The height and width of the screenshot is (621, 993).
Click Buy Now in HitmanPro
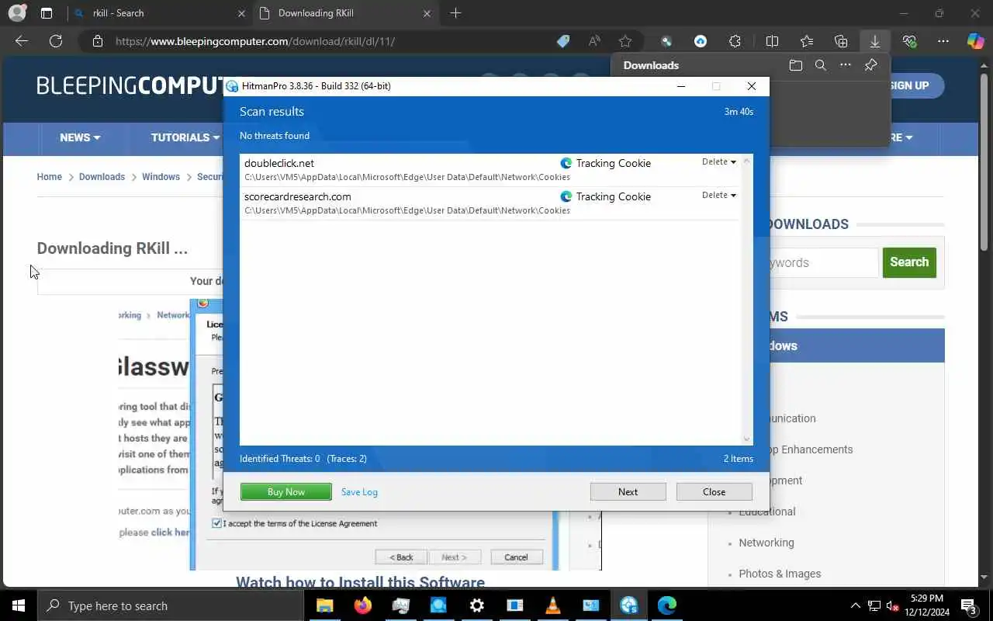tap(286, 491)
